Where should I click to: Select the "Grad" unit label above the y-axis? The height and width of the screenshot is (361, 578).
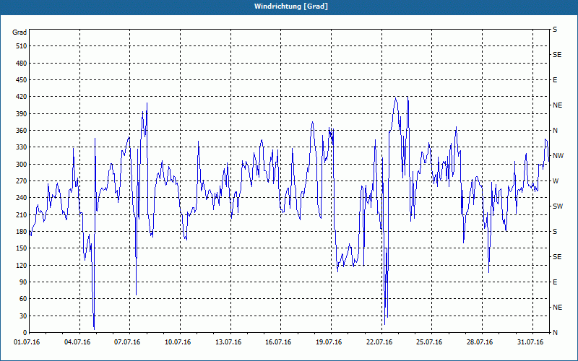[20, 32]
